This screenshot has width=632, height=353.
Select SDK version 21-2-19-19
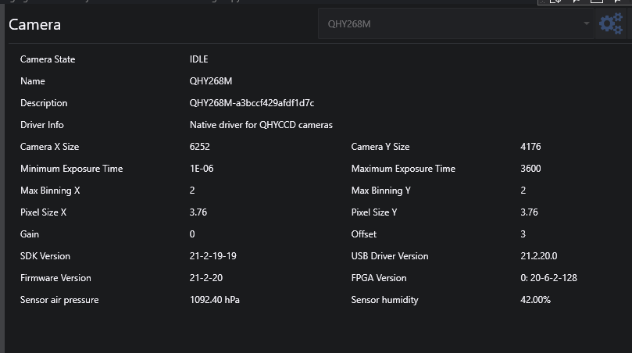(x=212, y=256)
